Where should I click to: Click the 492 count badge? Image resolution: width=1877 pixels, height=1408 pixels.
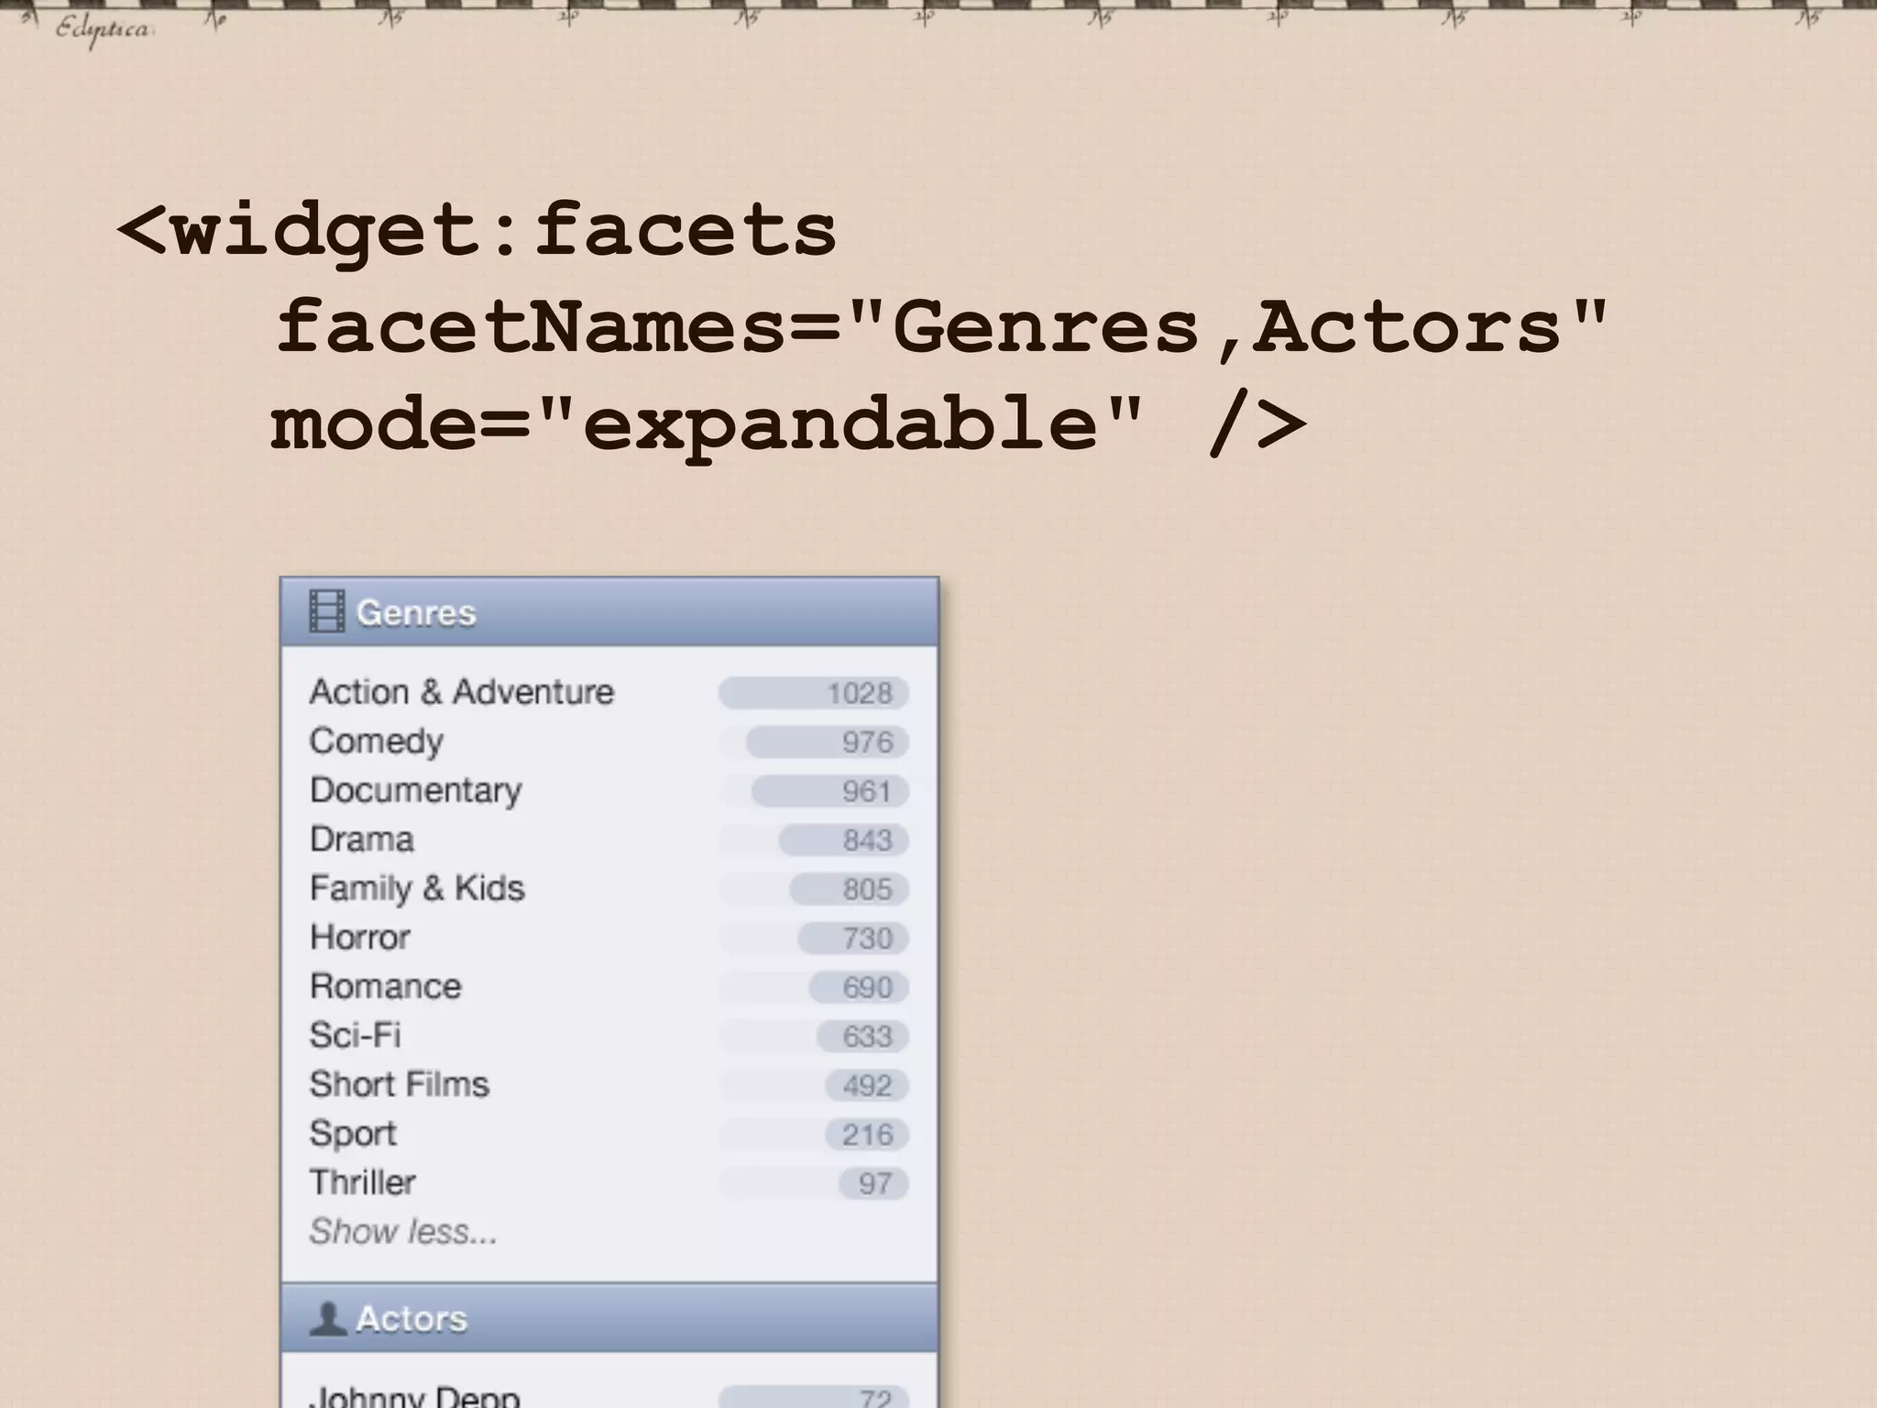click(866, 1085)
